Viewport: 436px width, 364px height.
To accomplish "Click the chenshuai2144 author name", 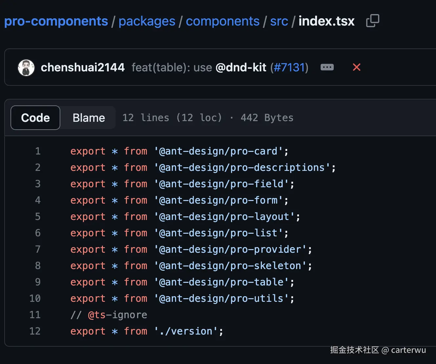I will coord(83,67).
